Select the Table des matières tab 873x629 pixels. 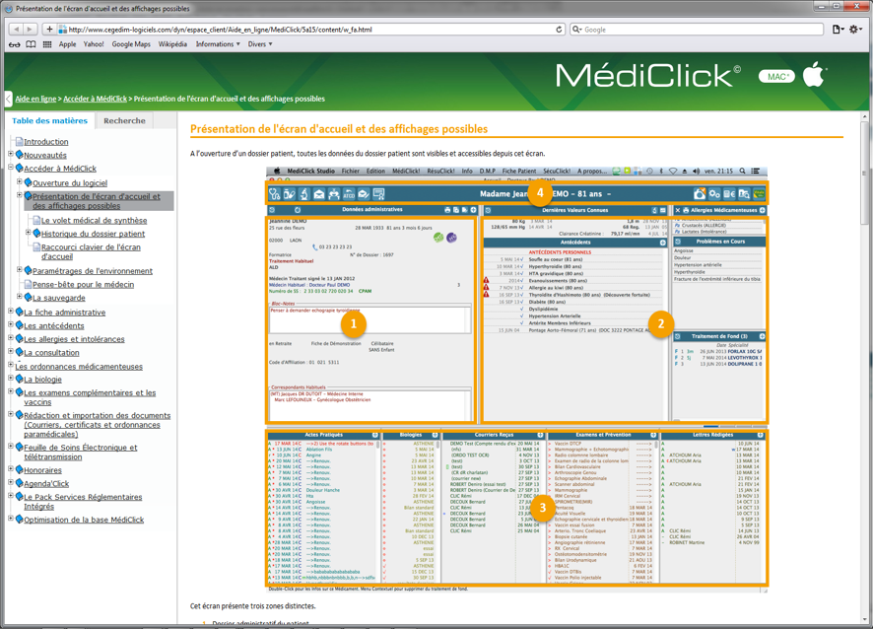(49, 120)
